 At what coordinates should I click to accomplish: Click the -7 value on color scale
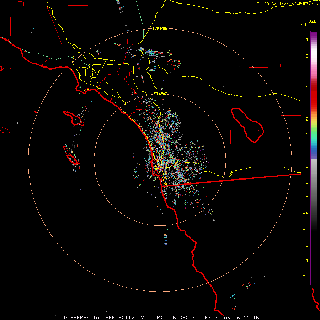305,261
